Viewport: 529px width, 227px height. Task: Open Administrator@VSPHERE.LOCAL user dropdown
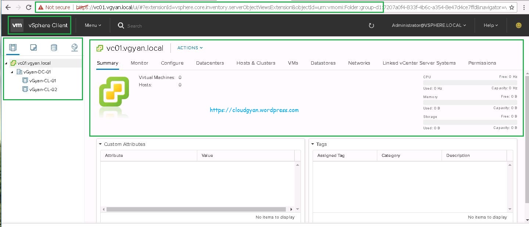pos(429,25)
